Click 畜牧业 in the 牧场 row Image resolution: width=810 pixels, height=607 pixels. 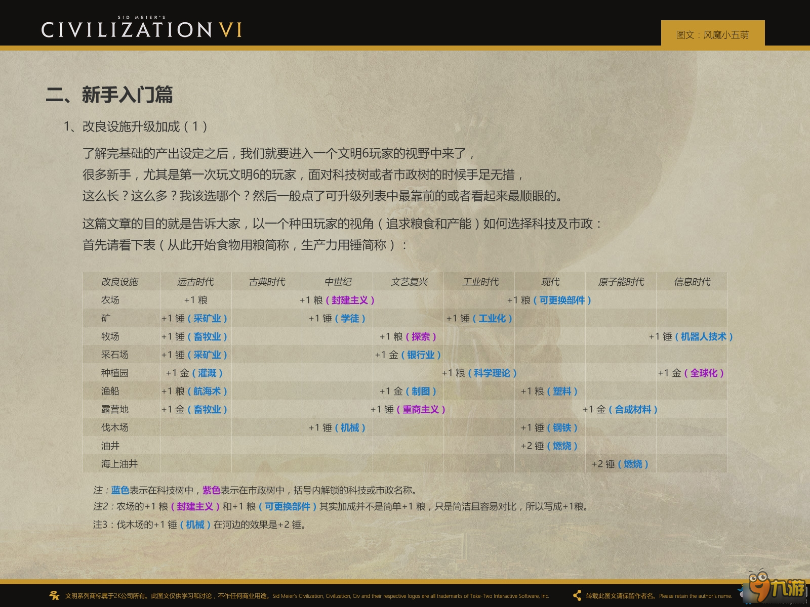(x=207, y=336)
